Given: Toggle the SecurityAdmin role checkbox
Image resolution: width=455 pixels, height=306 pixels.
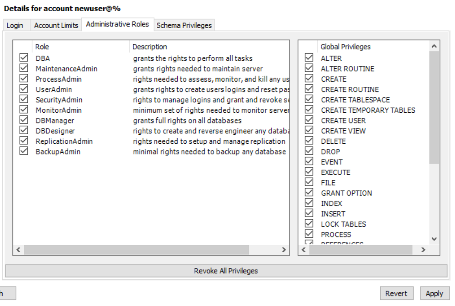Looking at the screenshot, I should tap(24, 99).
